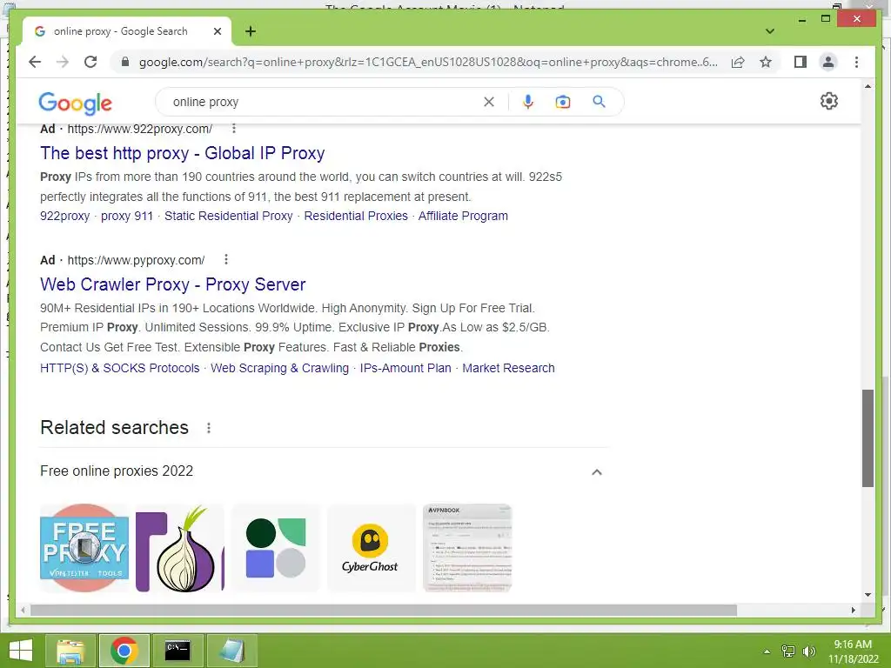Click the browser forward arrow

pos(63,62)
